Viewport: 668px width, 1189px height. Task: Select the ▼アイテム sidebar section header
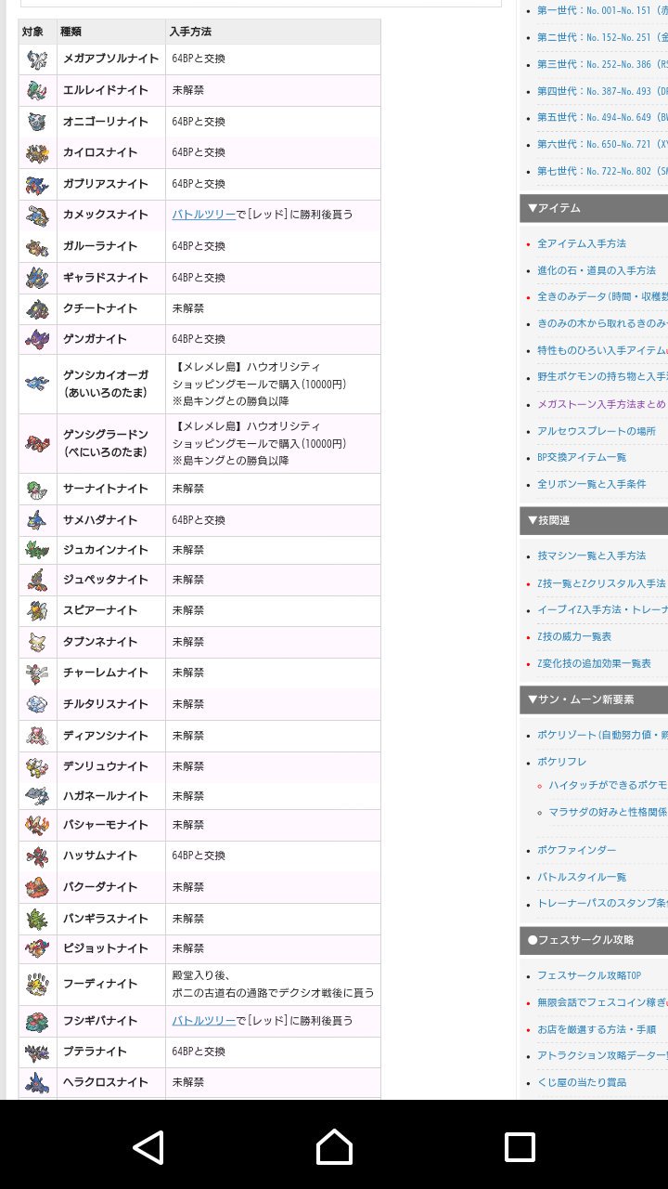pos(594,208)
